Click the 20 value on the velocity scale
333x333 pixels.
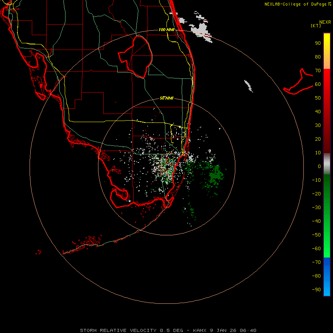[x=318, y=139]
